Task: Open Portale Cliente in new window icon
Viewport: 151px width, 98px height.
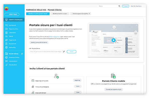Action: [x=22, y=54]
